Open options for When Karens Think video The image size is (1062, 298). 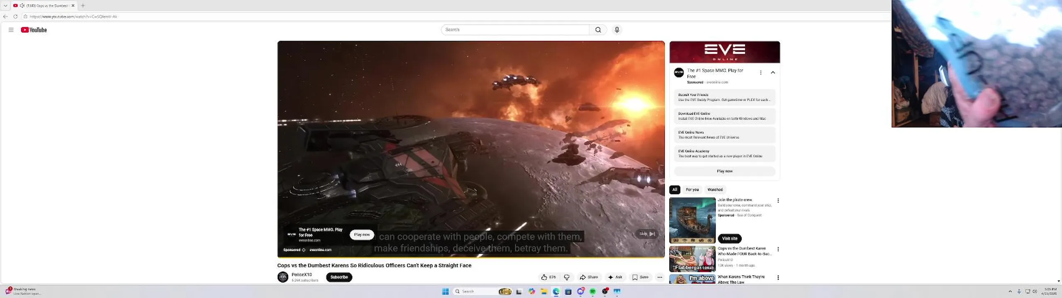778,278
